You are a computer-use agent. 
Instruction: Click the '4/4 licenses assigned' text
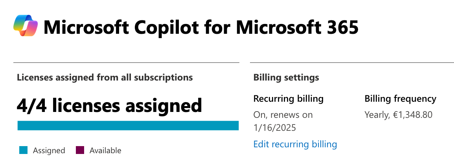pos(109,105)
